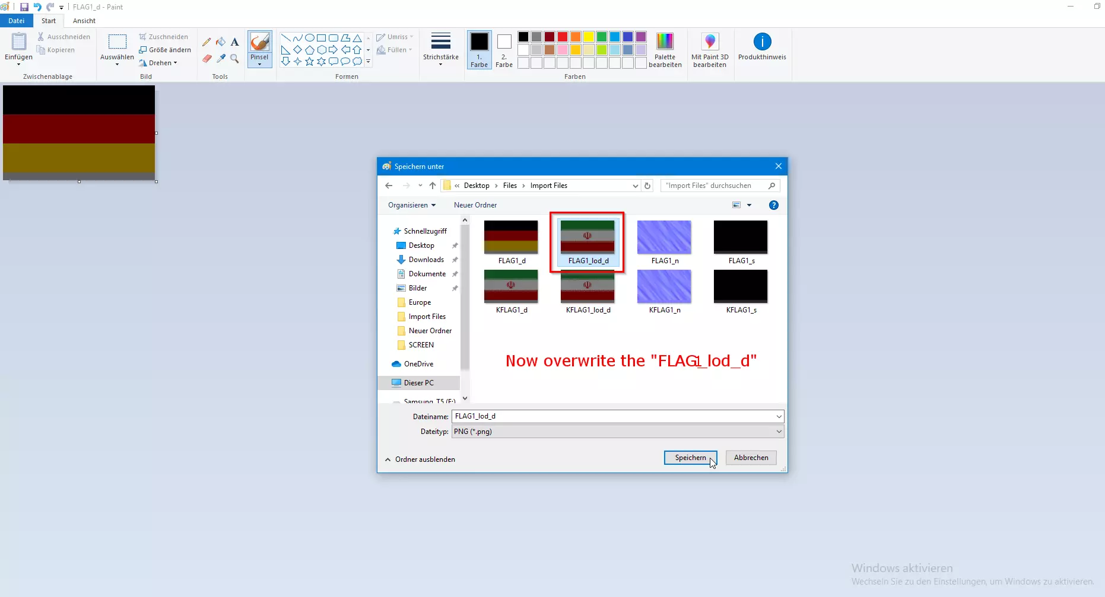The image size is (1105, 597).
Task: Pick the green color swatch
Action: (x=602, y=37)
